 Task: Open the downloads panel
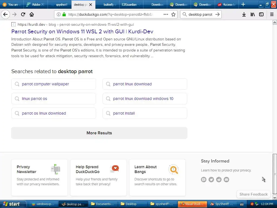244,14
